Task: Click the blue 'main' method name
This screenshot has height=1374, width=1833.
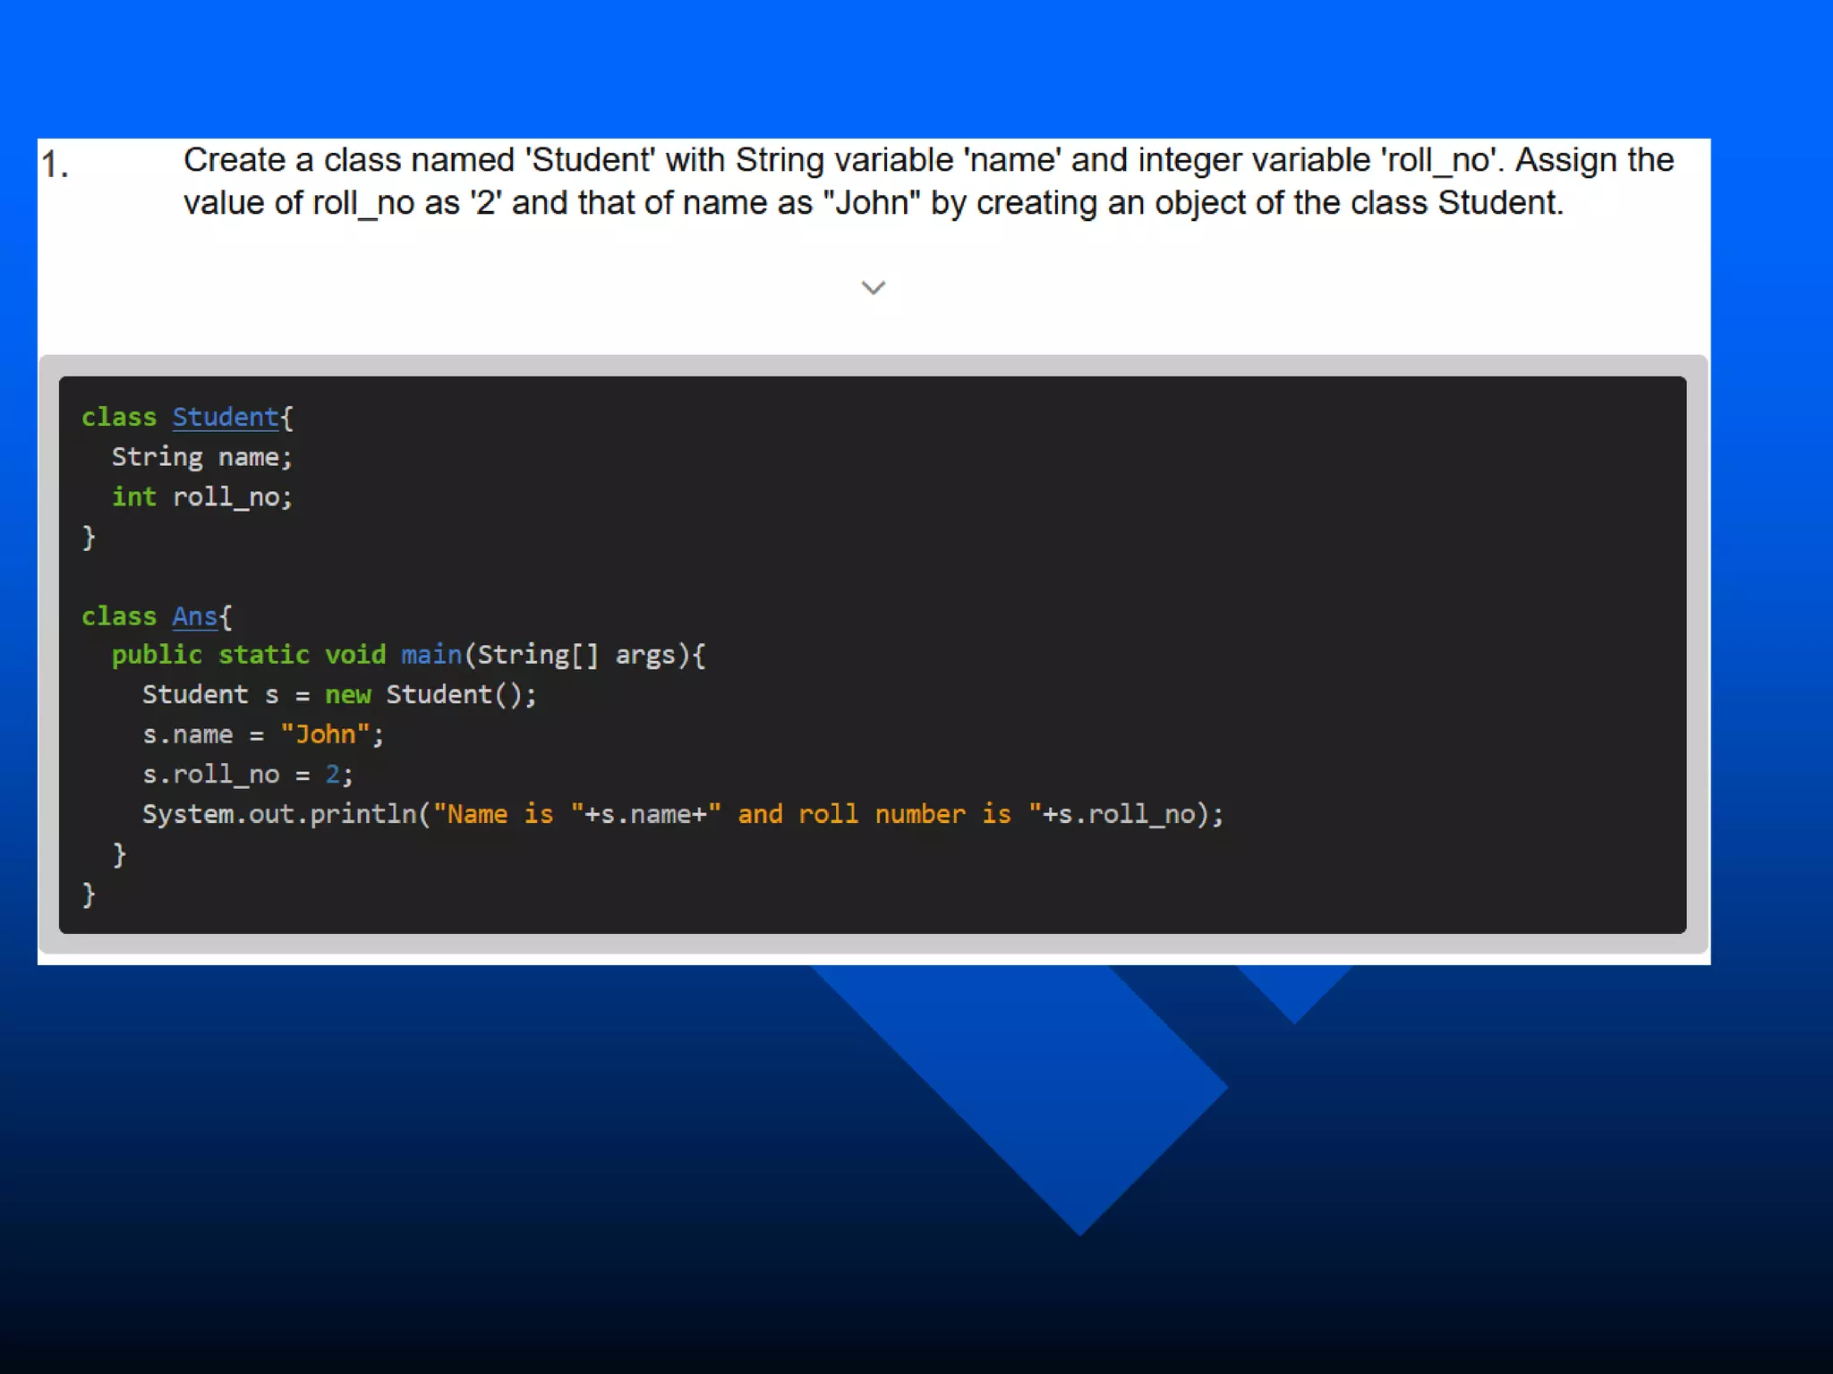Action: pyautogui.click(x=431, y=655)
